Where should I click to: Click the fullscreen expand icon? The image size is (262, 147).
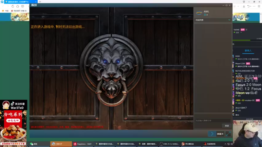pos(228,134)
